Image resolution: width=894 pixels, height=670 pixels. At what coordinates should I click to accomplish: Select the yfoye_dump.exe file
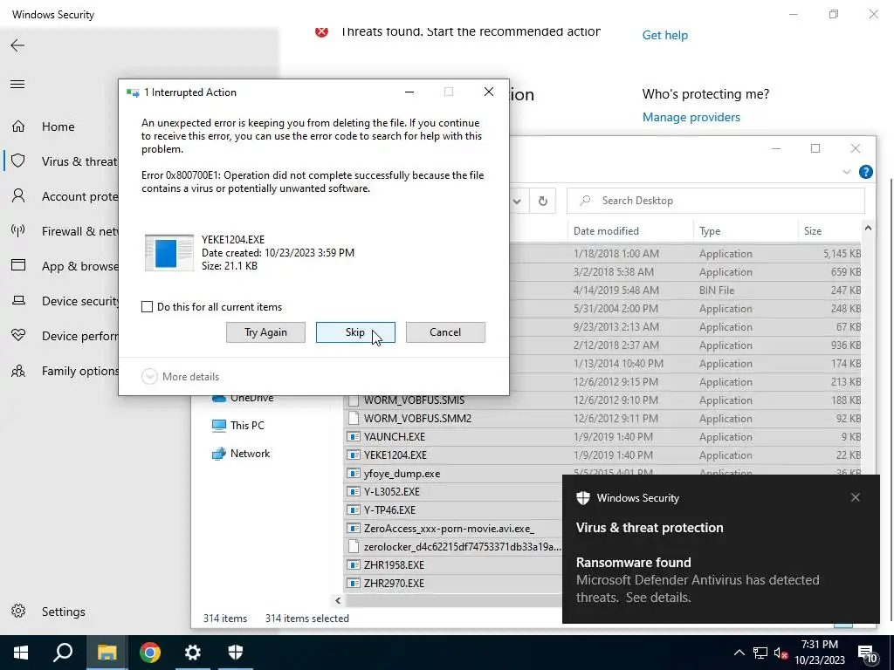[x=402, y=474]
